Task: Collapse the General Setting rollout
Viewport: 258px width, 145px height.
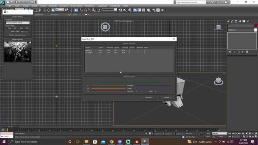Action: coord(17,17)
